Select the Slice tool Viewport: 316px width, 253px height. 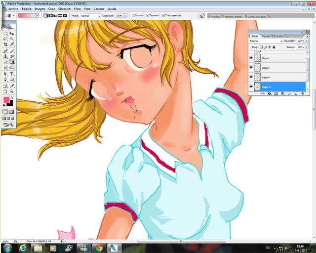coord(12,44)
